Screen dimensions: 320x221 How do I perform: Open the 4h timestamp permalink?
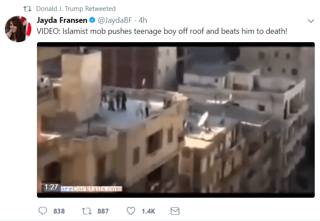coord(143,20)
